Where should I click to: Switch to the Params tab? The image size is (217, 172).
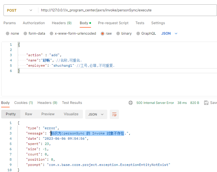[x=10, y=23]
